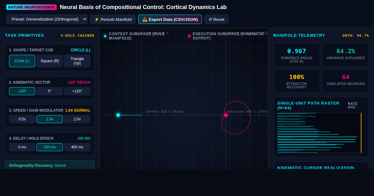The image size is (374, 196).
Task: Click the Subspace Angle 0.967 card
Action: coord(297,55)
